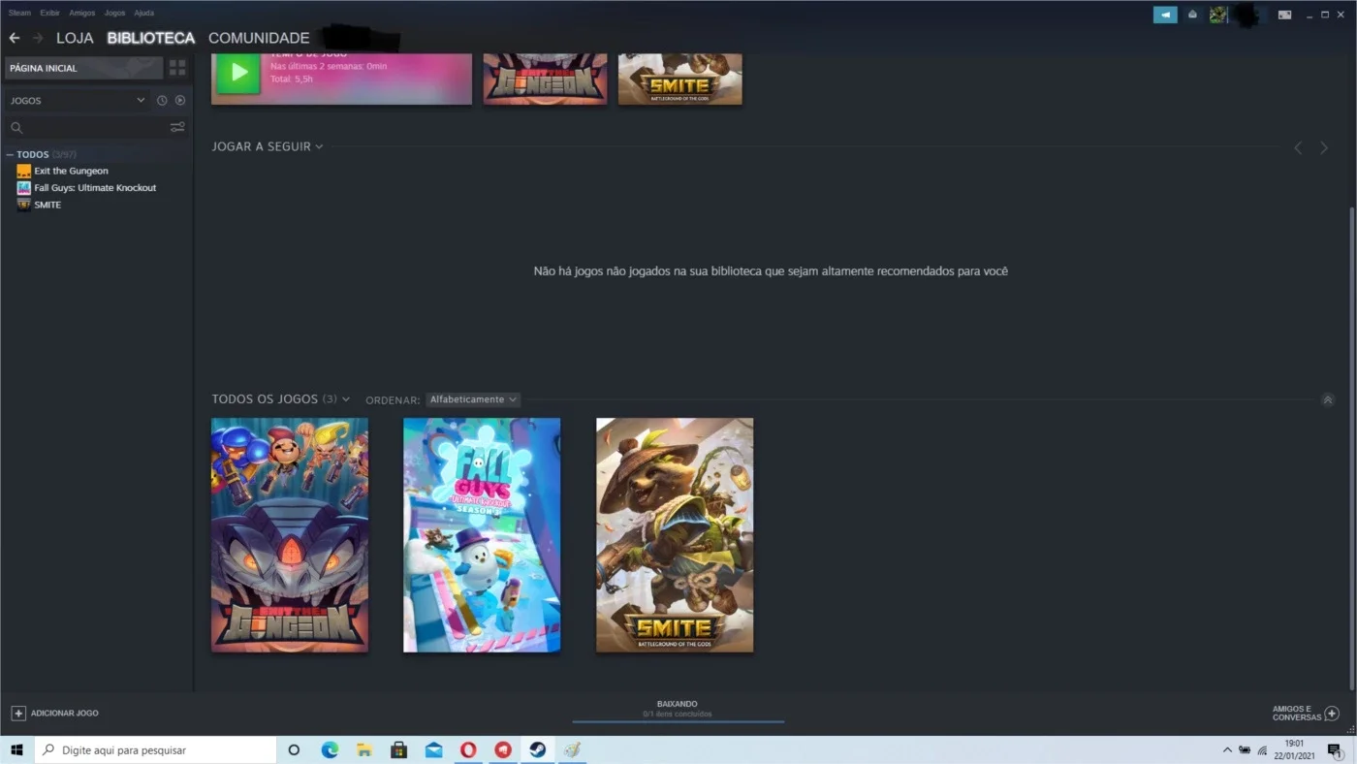Click the download progress bar
Image resolution: width=1357 pixels, height=764 pixels.
(678, 721)
